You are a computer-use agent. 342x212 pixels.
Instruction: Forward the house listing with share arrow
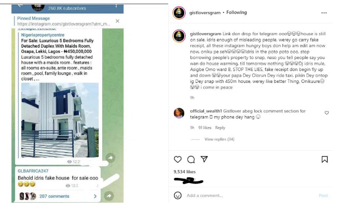(x=111, y=158)
